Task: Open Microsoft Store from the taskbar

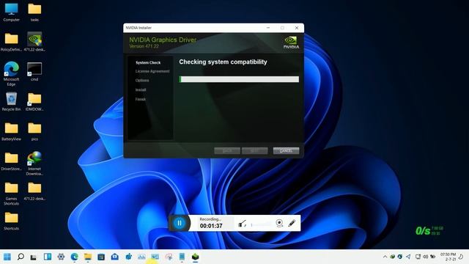Action: coord(101,257)
